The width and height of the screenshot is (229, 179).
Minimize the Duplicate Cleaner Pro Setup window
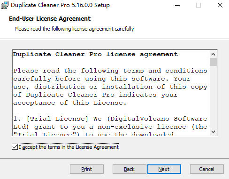(177, 5)
